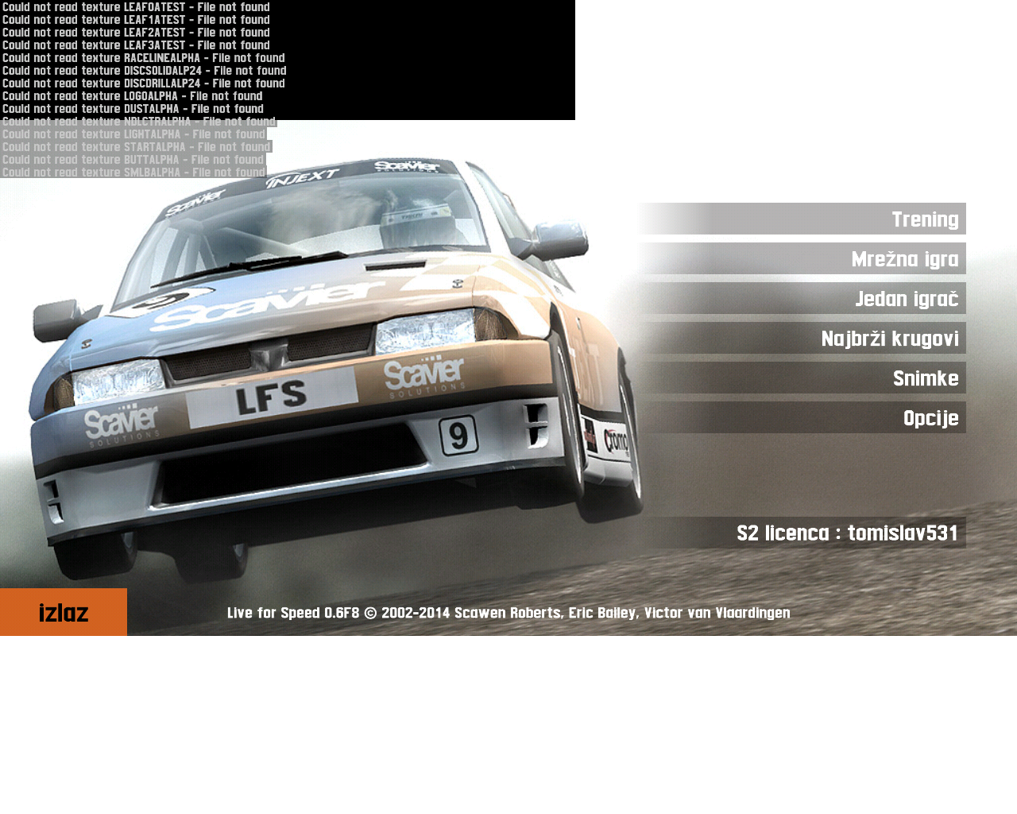Click the STARTALPHA file not found line
Screen dimensions: 1017x814
[x=136, y=146]
